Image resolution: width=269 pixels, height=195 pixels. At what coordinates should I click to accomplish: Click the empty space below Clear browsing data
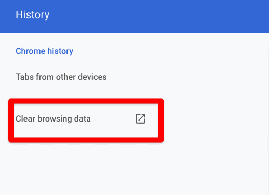(83, 169)
